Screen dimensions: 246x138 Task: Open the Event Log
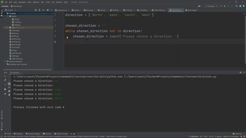[x=237, y=134]
